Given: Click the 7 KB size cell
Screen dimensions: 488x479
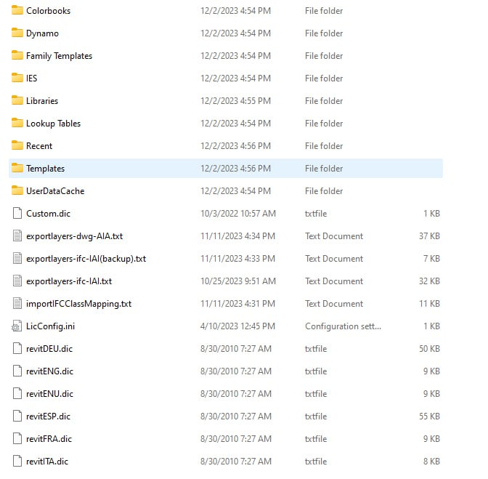Looking at the screenshot, I should pos(431,259).
